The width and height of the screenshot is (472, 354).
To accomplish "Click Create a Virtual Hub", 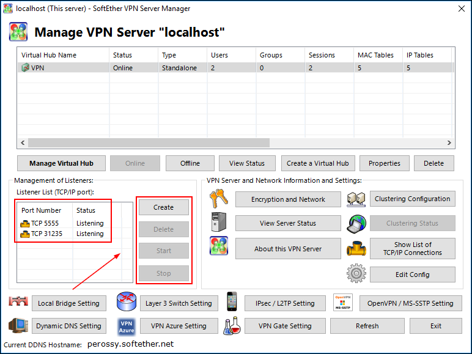I will coord(317,163).
